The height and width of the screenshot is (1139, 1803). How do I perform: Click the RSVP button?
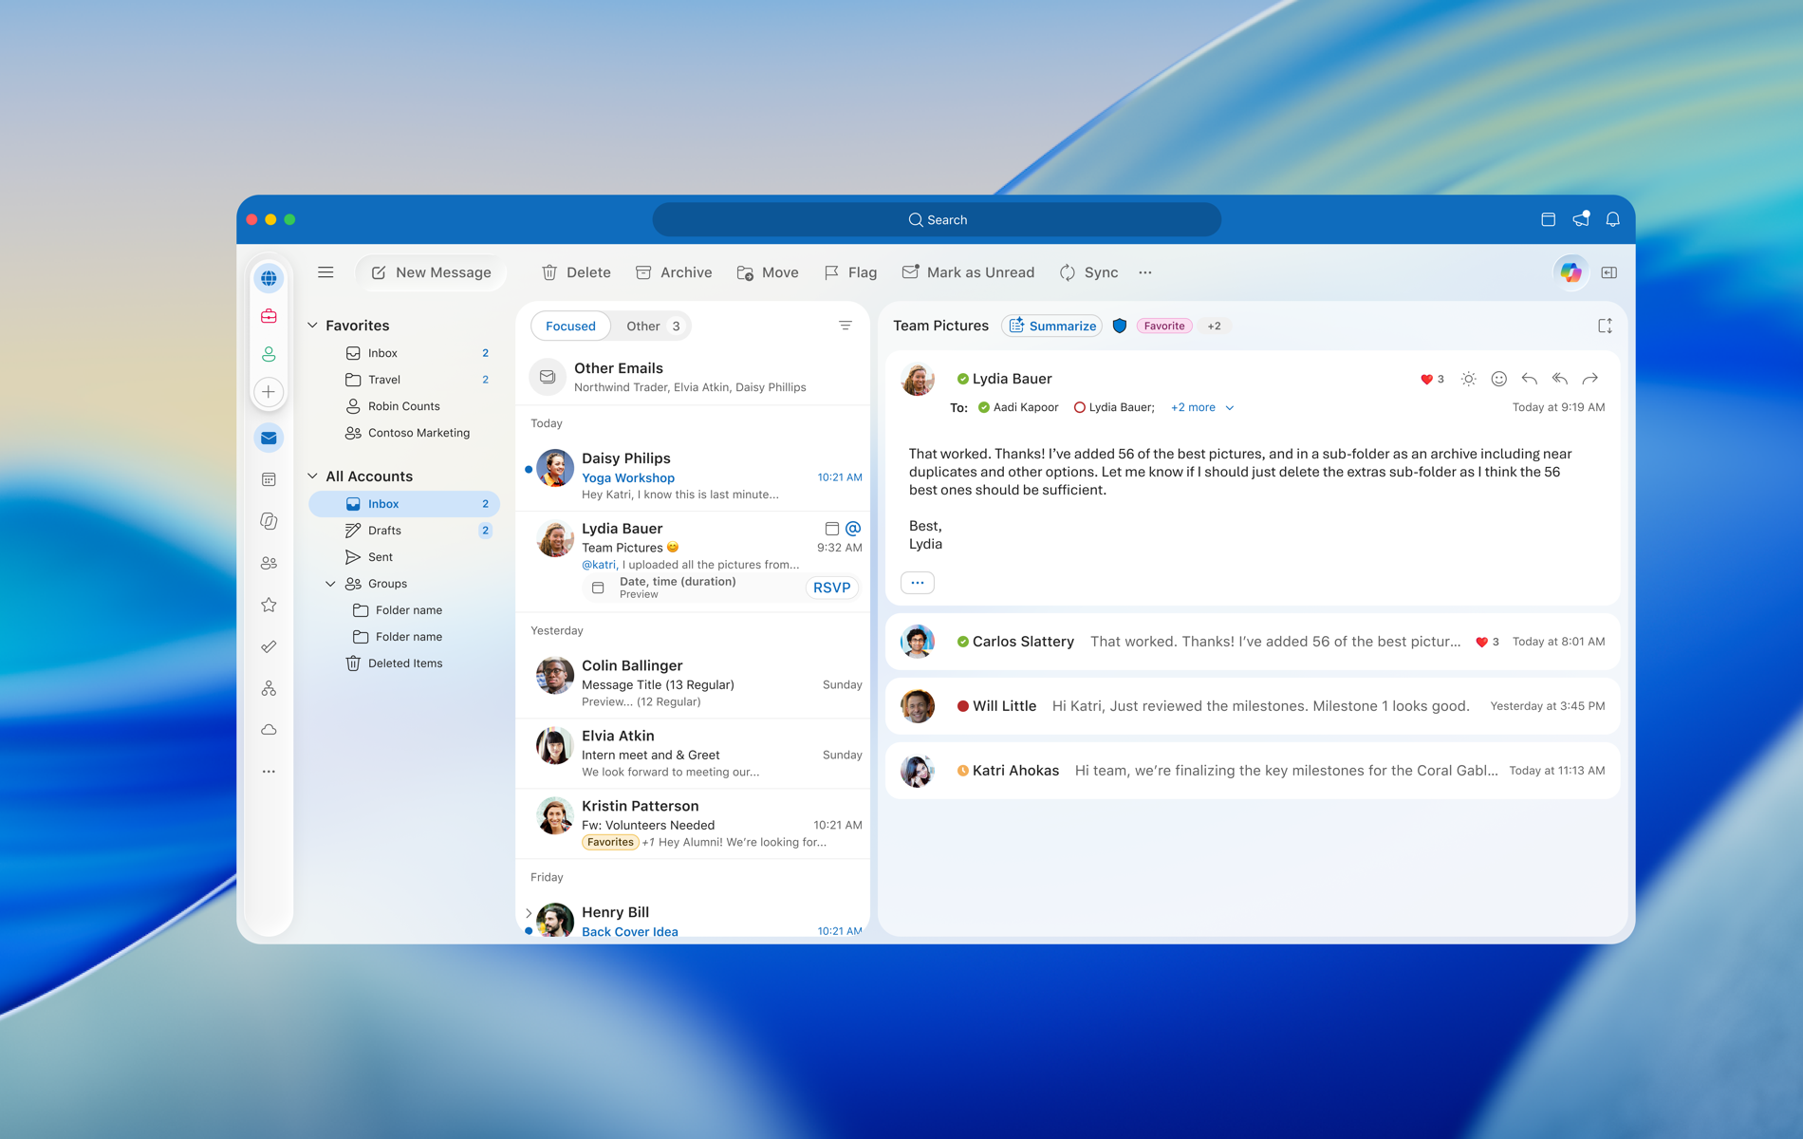(831, 588)
